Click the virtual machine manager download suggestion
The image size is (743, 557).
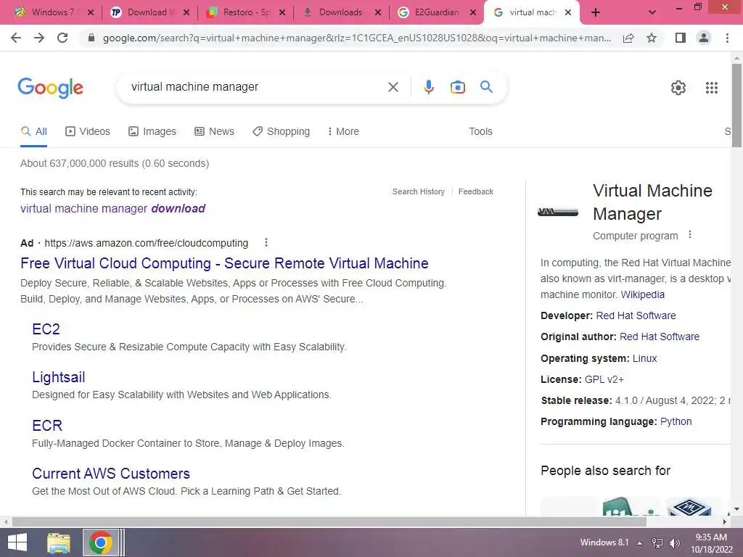(x=112, y=208)
